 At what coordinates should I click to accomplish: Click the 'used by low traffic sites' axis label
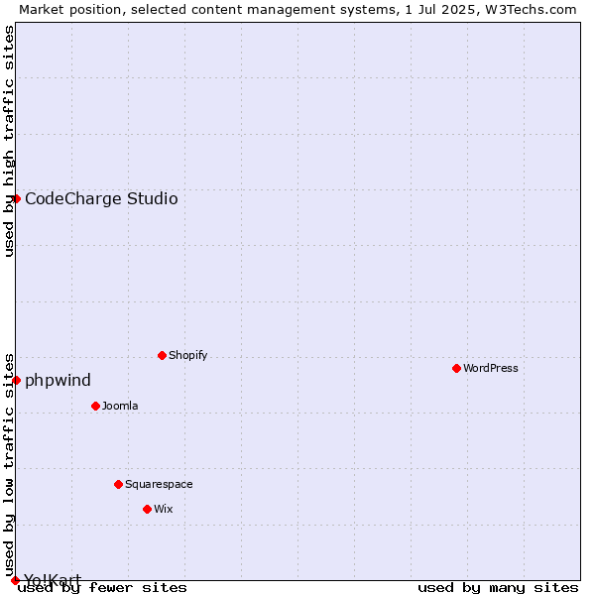(9, 465)
